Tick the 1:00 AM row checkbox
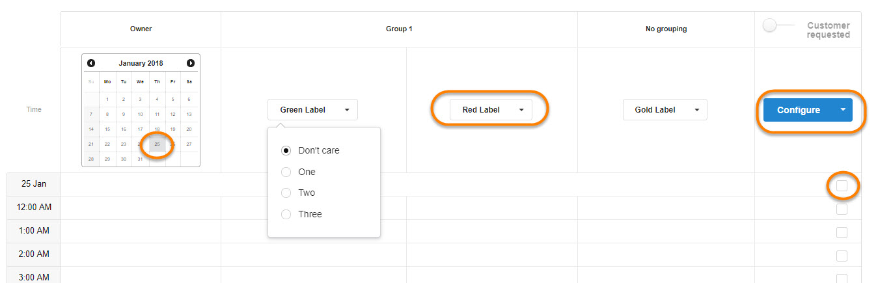This screenshot has height=283, width=878. (x=842, y=232)
